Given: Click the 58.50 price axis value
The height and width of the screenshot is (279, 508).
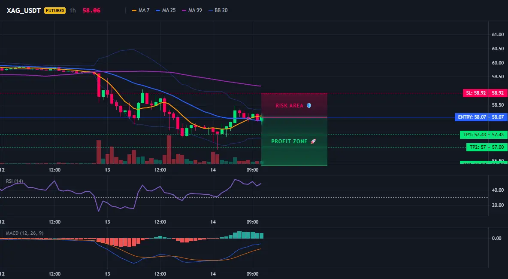Looking at the screenshot, I should tap(498, 105).
